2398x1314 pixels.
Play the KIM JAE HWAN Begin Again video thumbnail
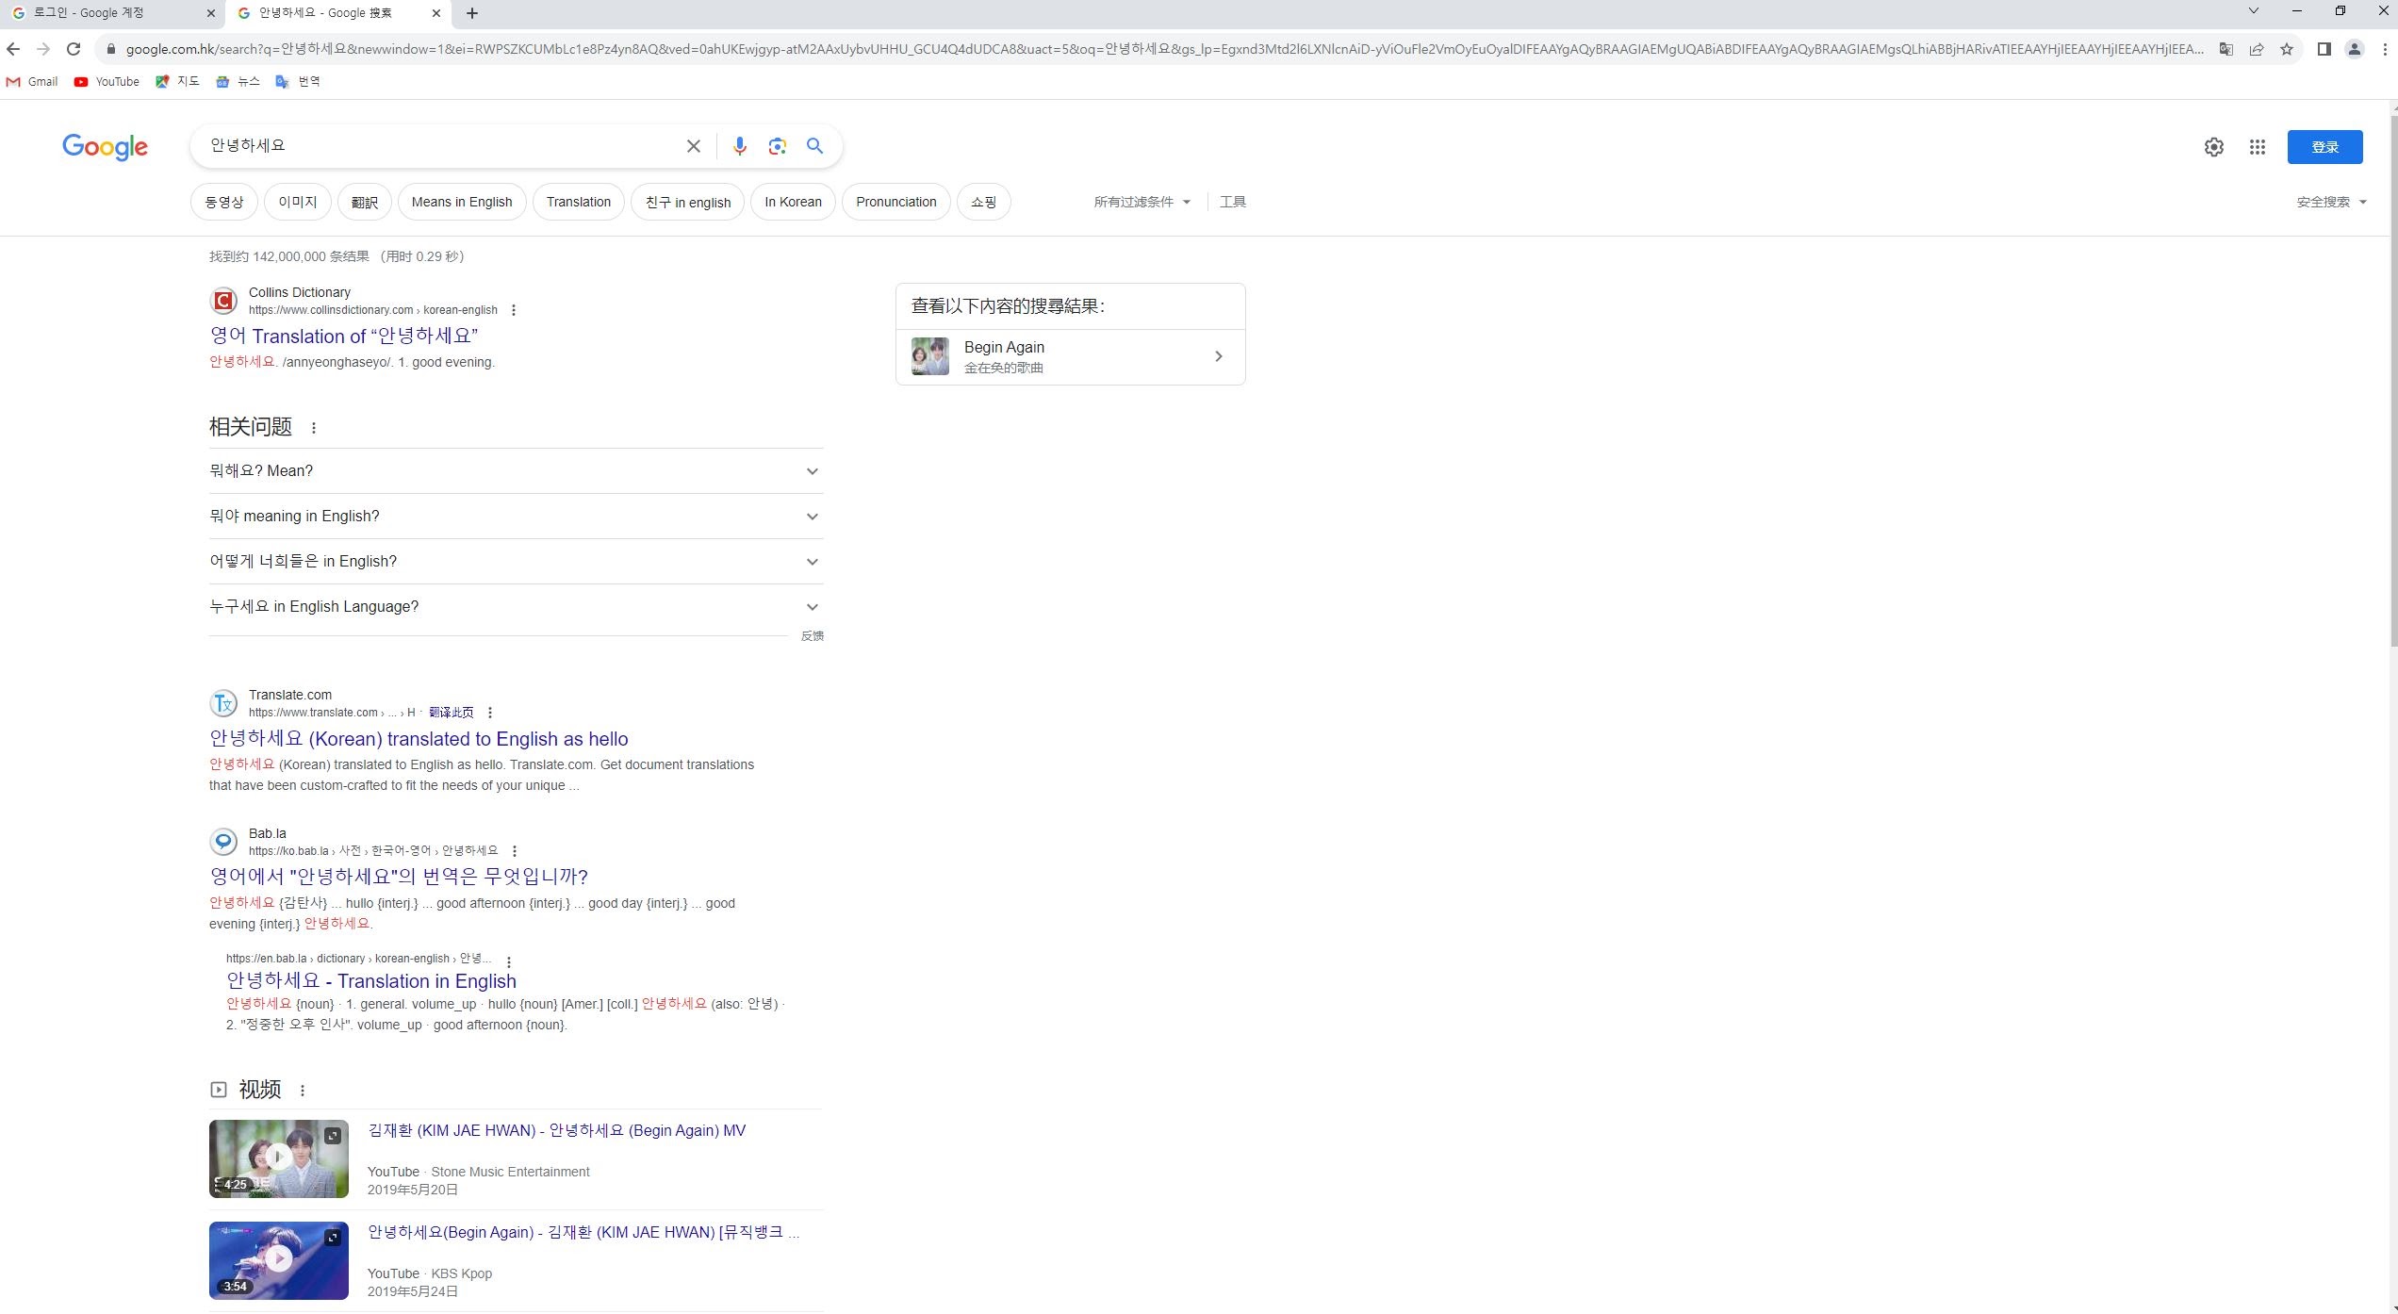click(x=278, y=1158)
